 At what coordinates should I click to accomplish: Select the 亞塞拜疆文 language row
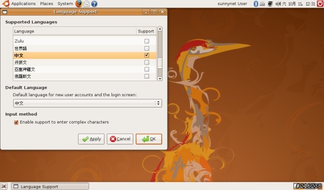85,69
